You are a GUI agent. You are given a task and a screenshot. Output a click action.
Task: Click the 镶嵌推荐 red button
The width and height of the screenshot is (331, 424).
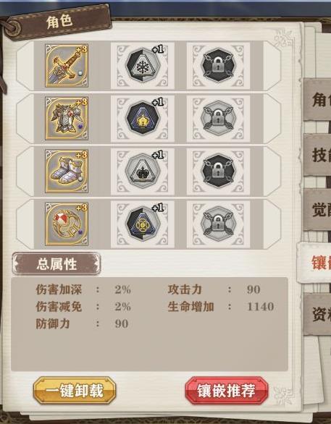[x=227, y=391]
